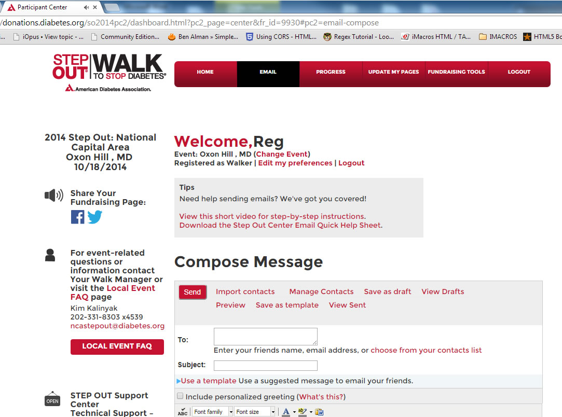Download the Email Quick Help Sheet link

[x=280, y=225]
